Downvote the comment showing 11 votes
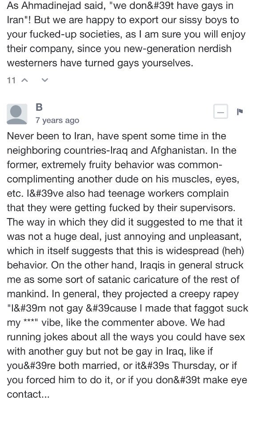This screenshot has width=256, height=445. (x=45, y=80)
